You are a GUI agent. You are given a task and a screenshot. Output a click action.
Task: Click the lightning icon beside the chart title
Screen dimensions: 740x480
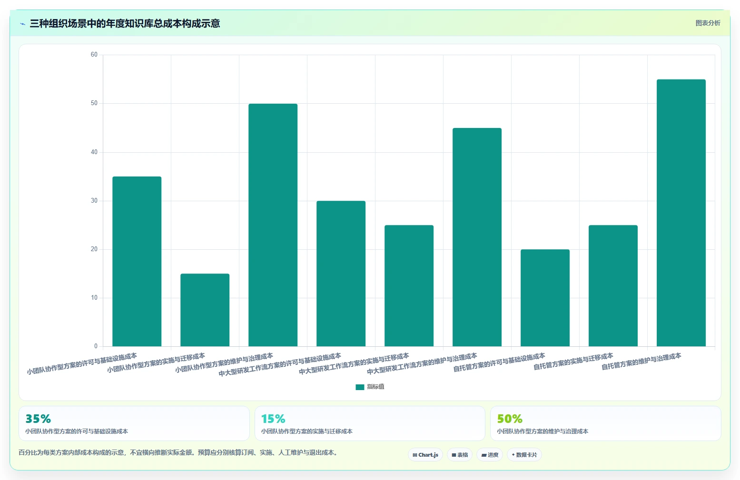[22, 24]
